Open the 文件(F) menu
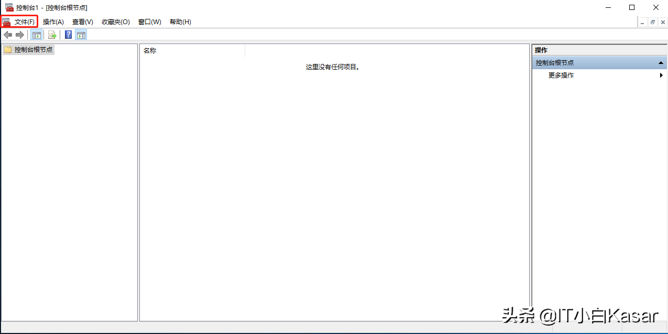The width and height of the screenshot is (668, 334). pyautogui.click(x=19, y=21)
